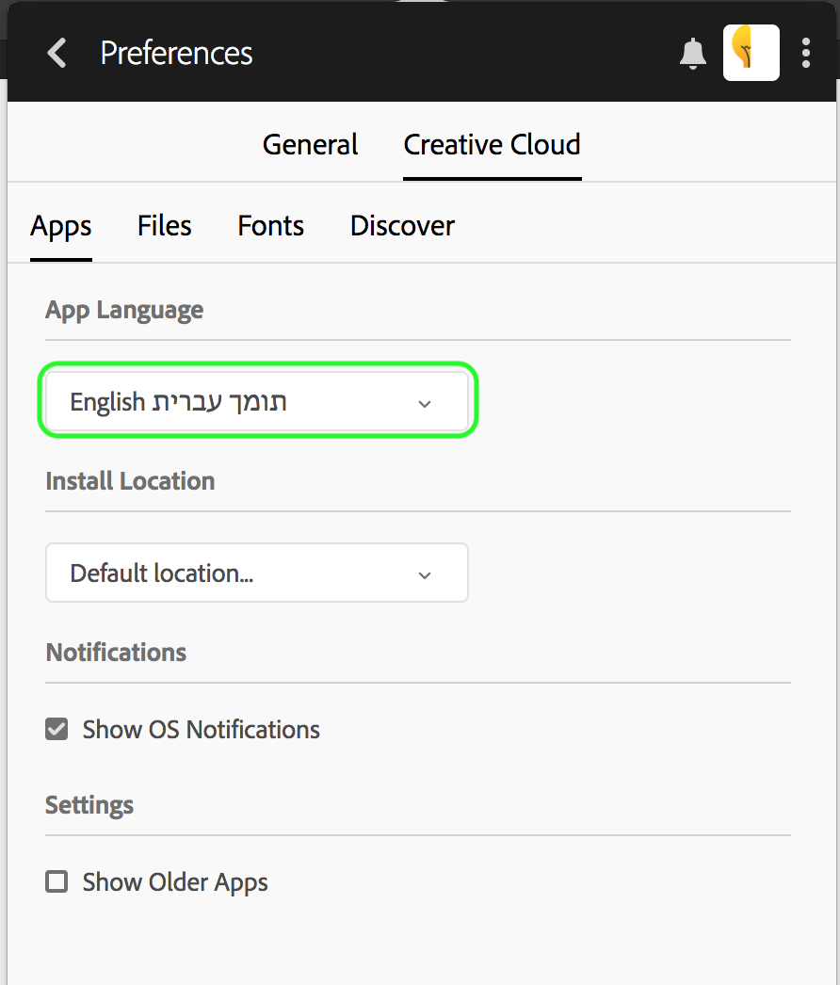This screenshot has height=985, width=840.
Task: Click the back arrow next to Preferences
Action: click(57, 53)
